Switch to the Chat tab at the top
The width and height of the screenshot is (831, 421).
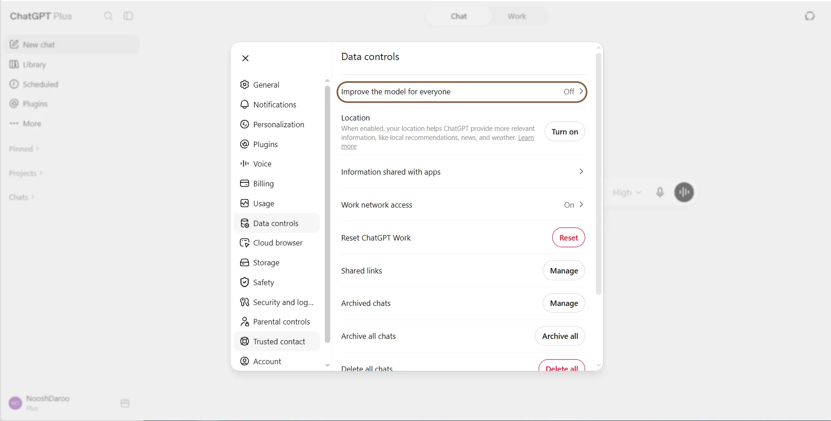click(x=458, y=16)
